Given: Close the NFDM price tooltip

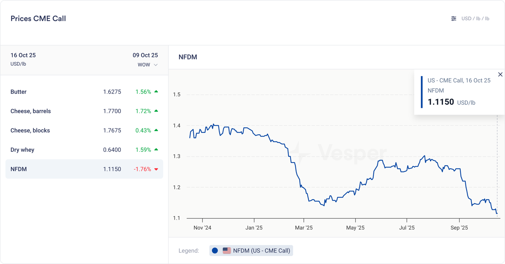Looking at the screenshot, I should (500, 74).
